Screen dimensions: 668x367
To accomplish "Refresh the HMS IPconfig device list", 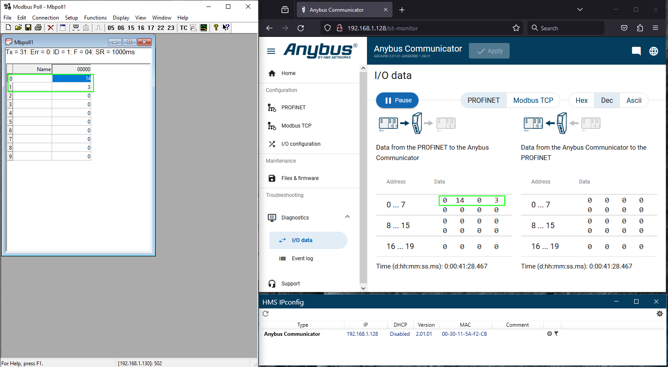I will 265,314.
